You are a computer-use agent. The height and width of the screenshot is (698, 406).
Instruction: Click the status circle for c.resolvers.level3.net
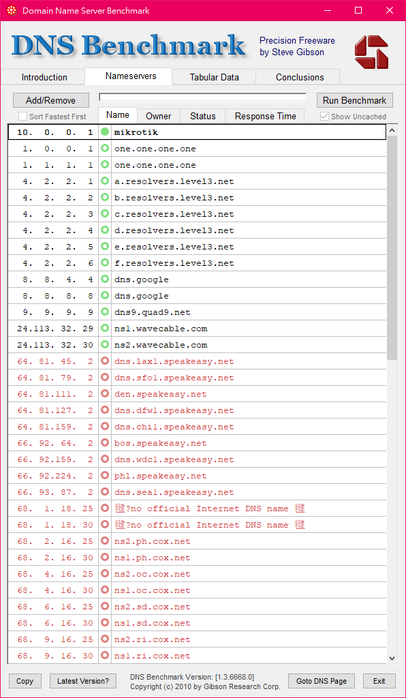coord(105,213)
